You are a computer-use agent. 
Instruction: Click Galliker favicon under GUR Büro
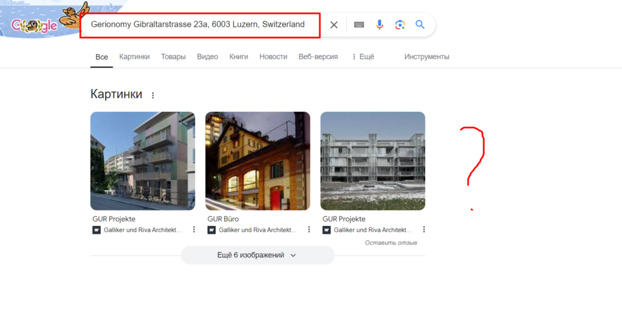211,230
